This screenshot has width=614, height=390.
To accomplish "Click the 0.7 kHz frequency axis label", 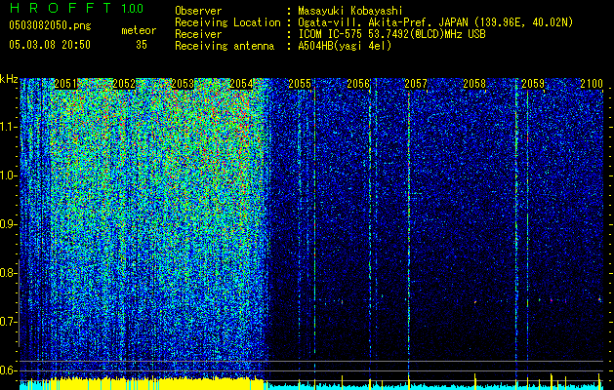I will click(x=9, y=322).
